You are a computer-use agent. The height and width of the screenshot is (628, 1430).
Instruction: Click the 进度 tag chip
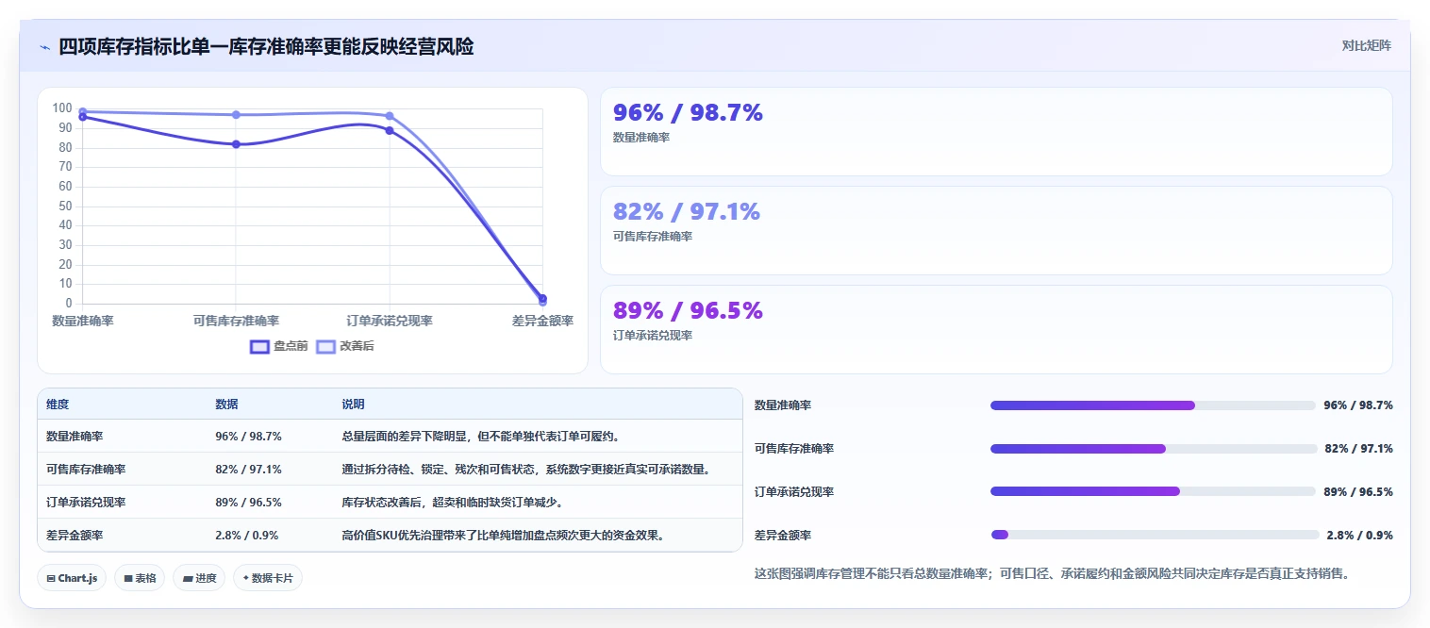click(x=199, y=578)
